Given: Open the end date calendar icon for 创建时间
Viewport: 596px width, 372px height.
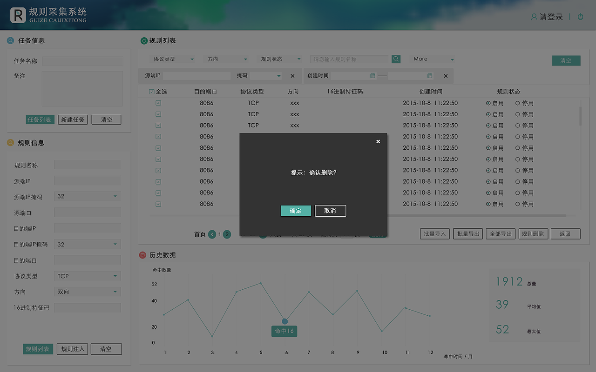Looking at the screenshot, I should coord(430,76).
